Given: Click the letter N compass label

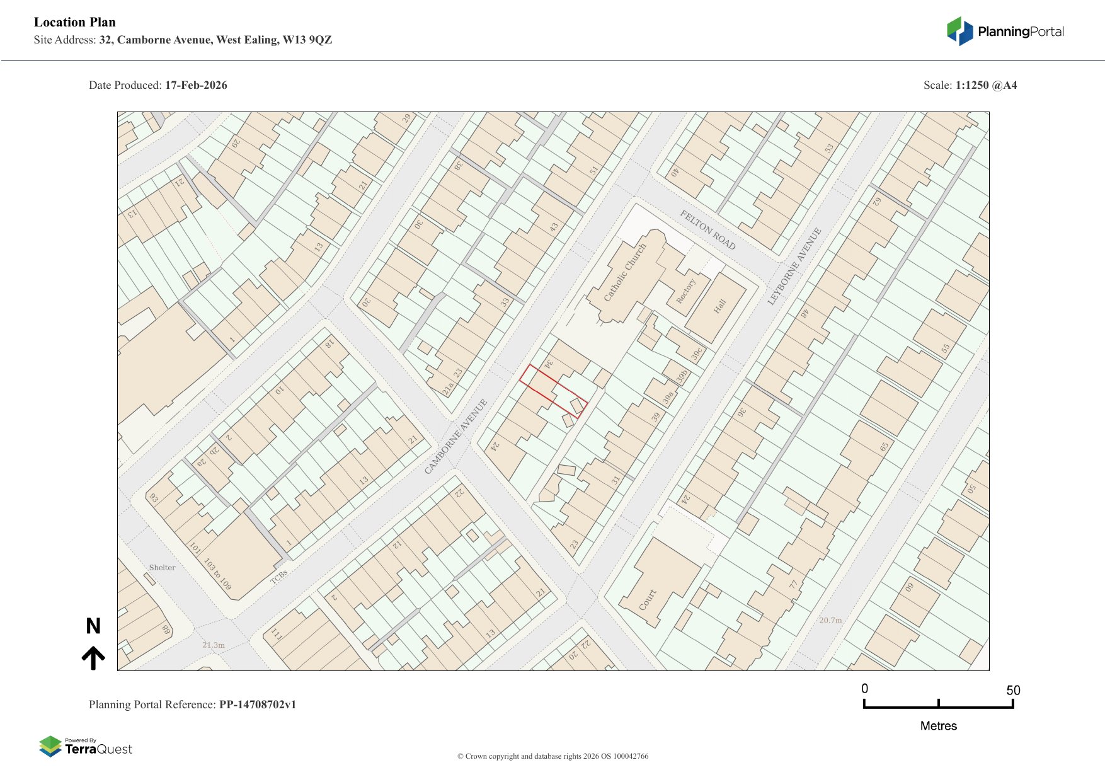Looking at the screenshot, I should point(93,626).
